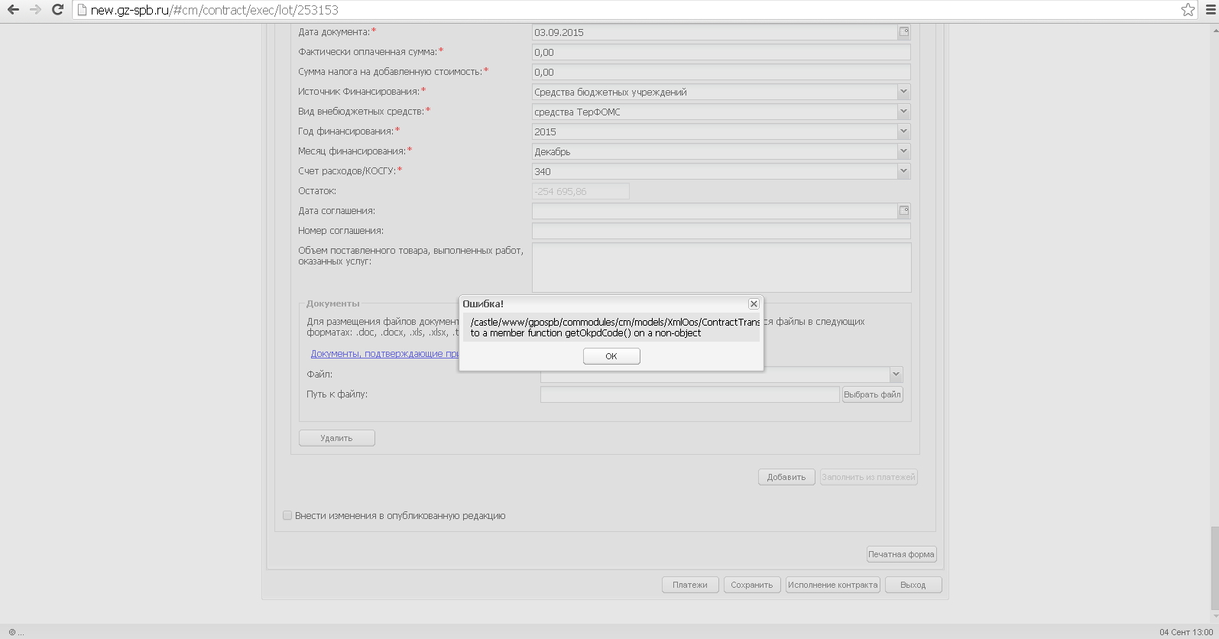Click the Месяц финансирования label
This screenshot has height=639, width=1219.
pyautogui.click(x=352, y=151)
